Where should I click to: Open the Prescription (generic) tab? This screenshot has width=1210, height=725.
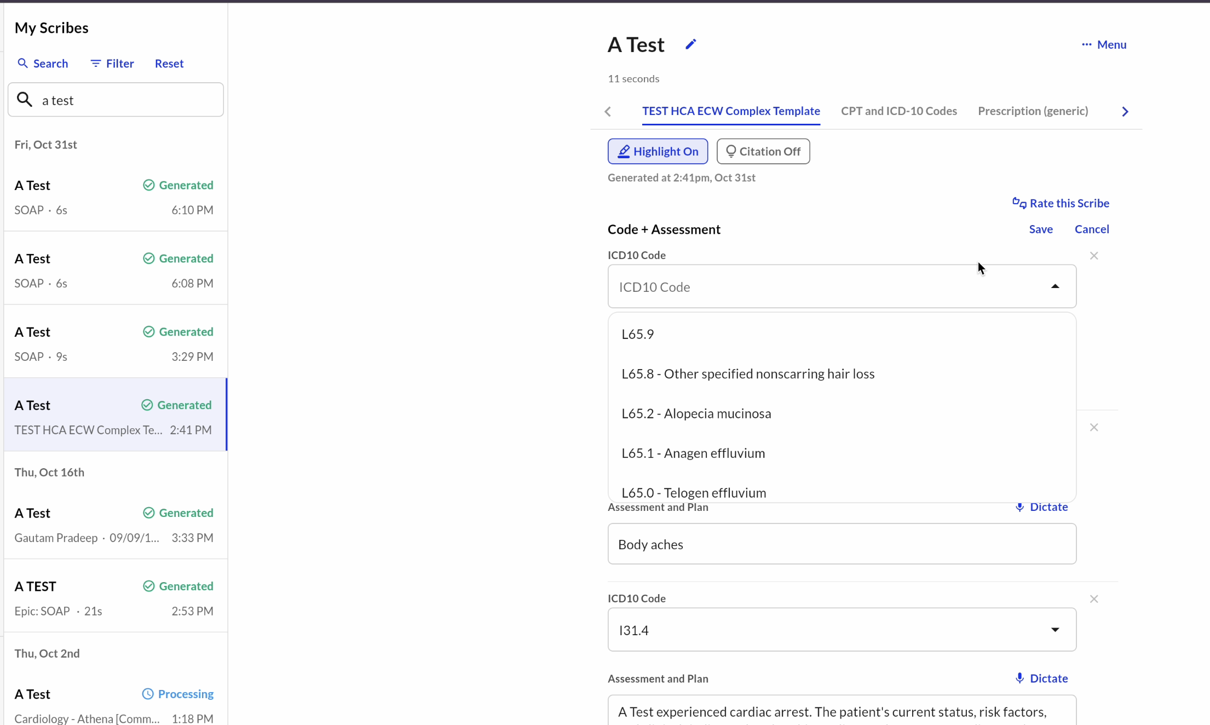tap(1033, 111)
